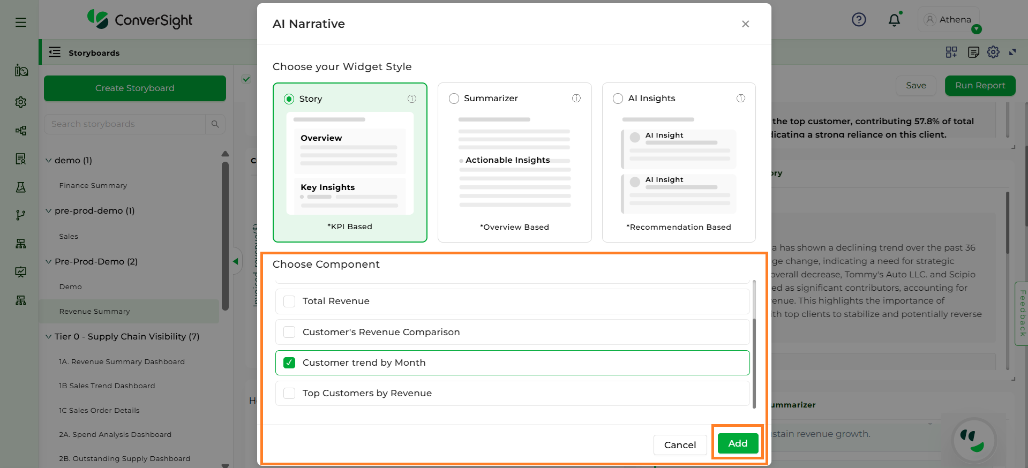
Task: Select the AI Insights radio button
Action: click(x=618, y=99)
